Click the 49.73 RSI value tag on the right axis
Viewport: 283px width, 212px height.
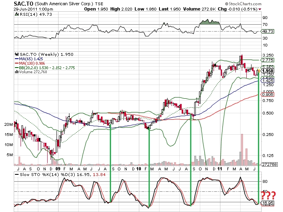tap(268, 31)
